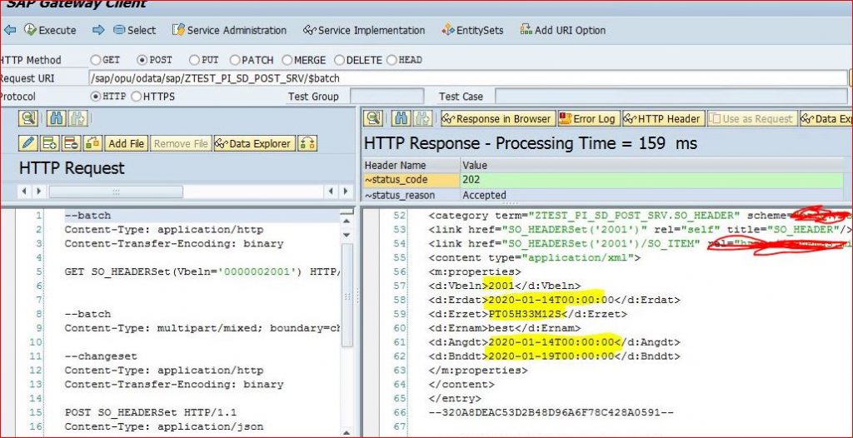
Task: Click the HTTP Header button
Action: coord(663,118)
